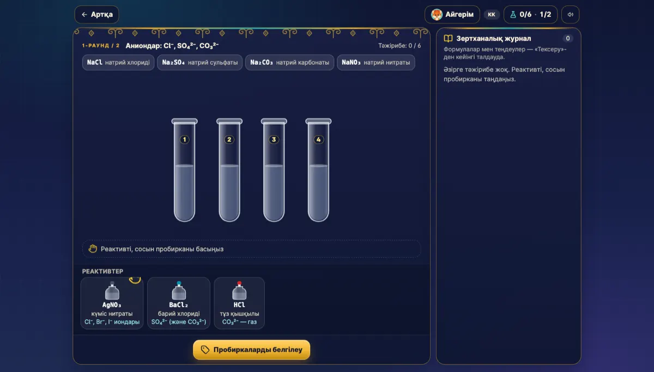The height and width of the screenshot is (372, 654).
Task: Pick the BaCl₂ barium chloride reagent bottle
Action: pos(179,303)
